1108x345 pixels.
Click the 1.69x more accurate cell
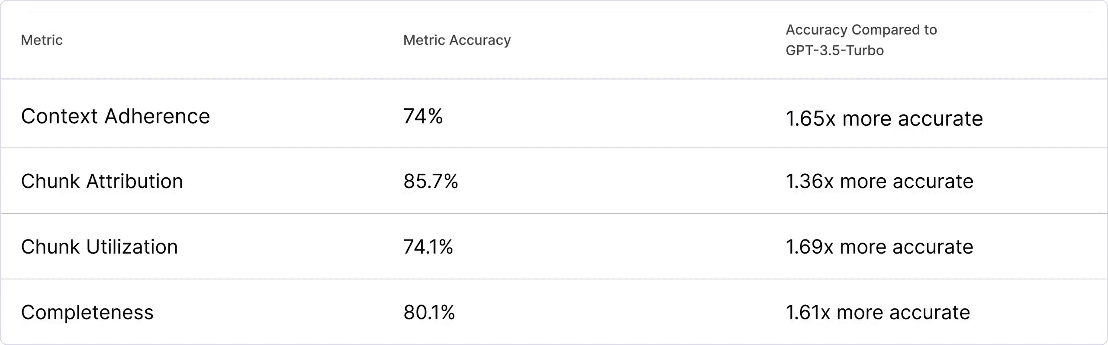click(879, 247)
